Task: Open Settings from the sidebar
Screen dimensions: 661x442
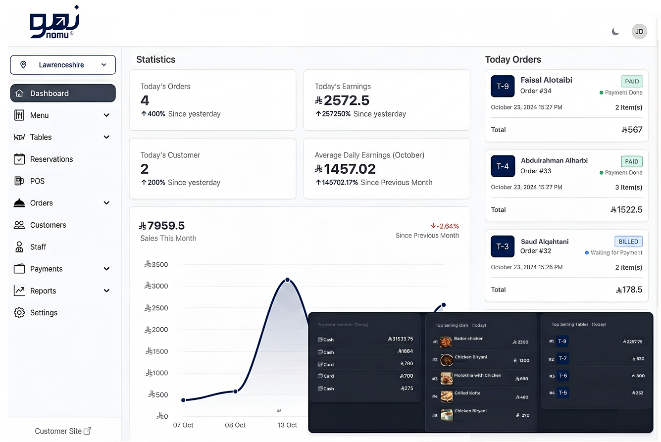Action: [x=44, y=313]
